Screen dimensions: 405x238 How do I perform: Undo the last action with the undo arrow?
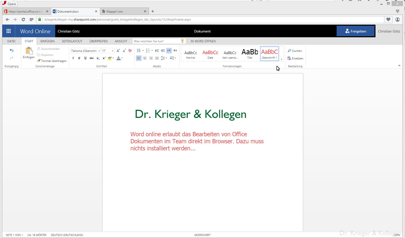point(12,51)
